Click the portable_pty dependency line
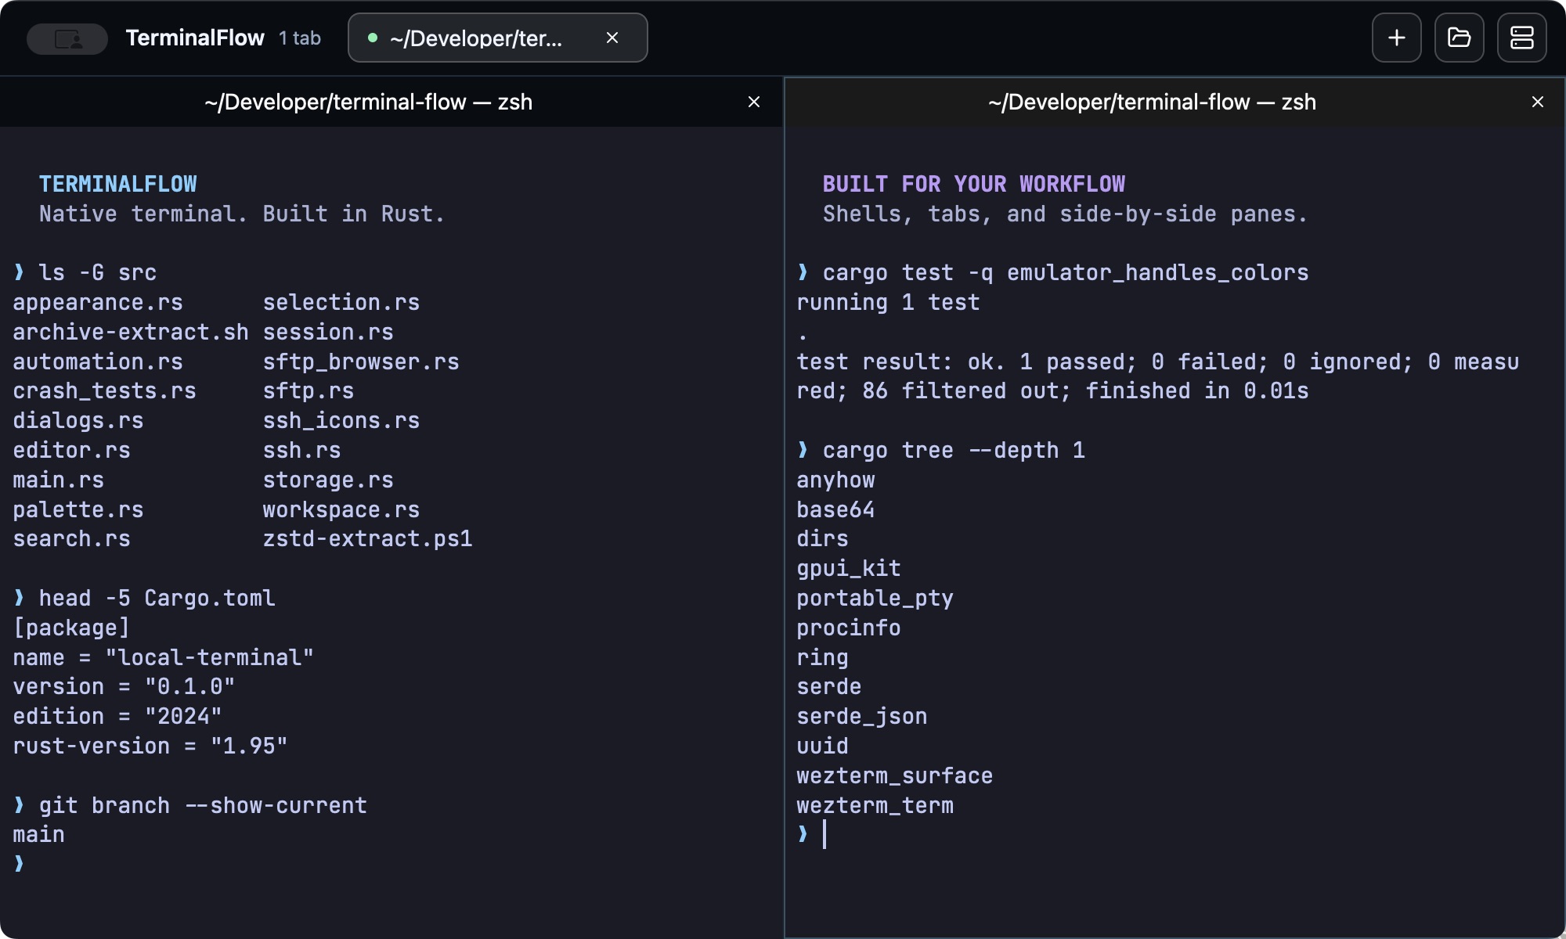Screen dimensions: 1566x939 pyautogui.click(x=875, y=598)
